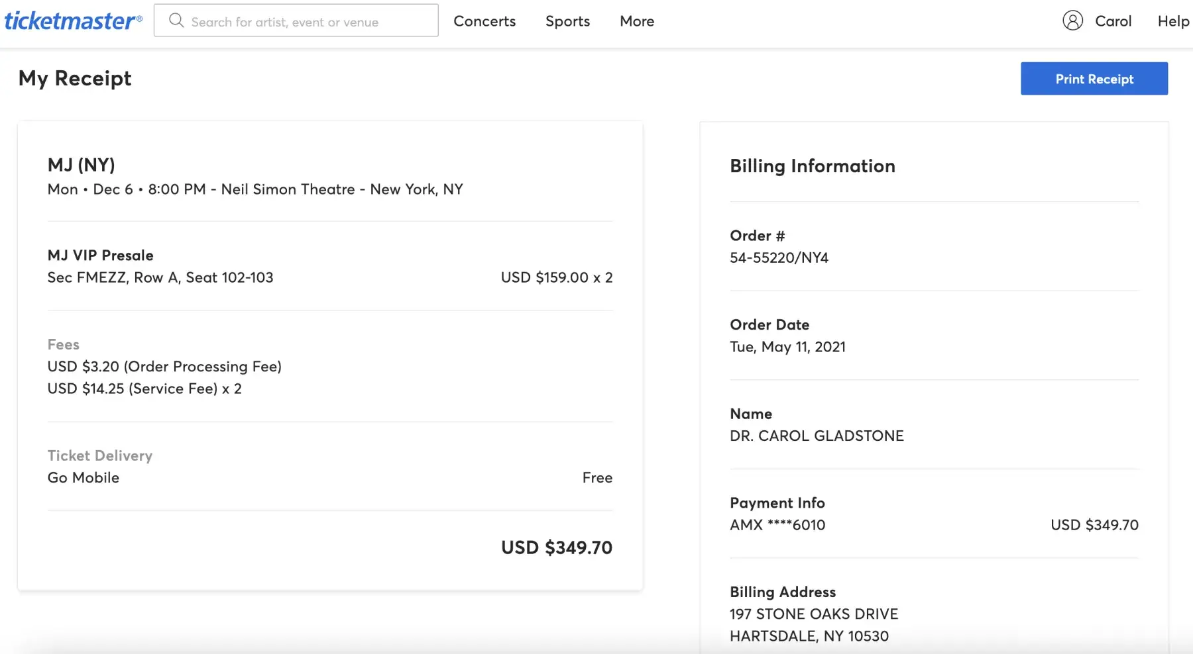The height and width of the screenshot is (654, 1193).
Task: Click the AMX ****6010 payment info
Action: (777, 525)
